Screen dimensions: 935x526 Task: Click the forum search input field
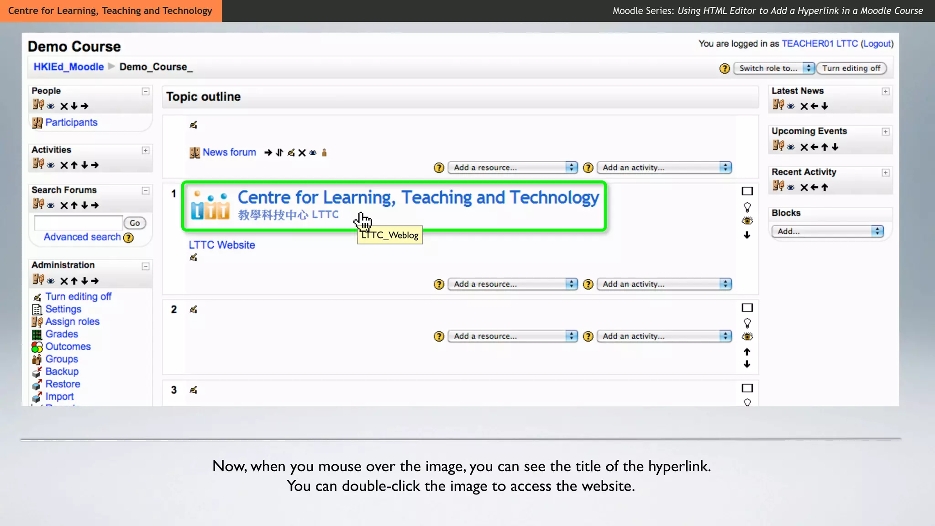coord(79,223)
